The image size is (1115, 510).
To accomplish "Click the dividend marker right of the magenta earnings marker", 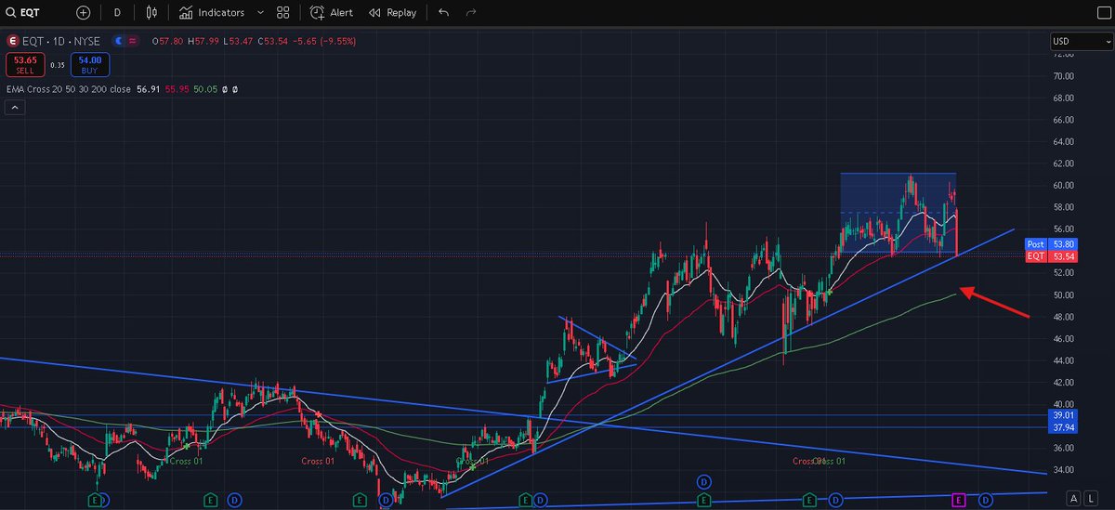I will coord(985,500).
